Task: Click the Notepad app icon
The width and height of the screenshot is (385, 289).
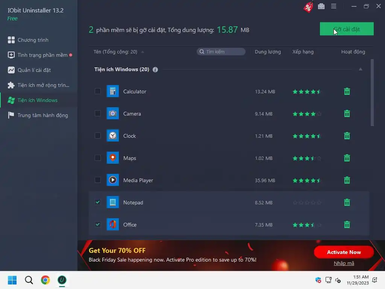Action: [113, 202]
